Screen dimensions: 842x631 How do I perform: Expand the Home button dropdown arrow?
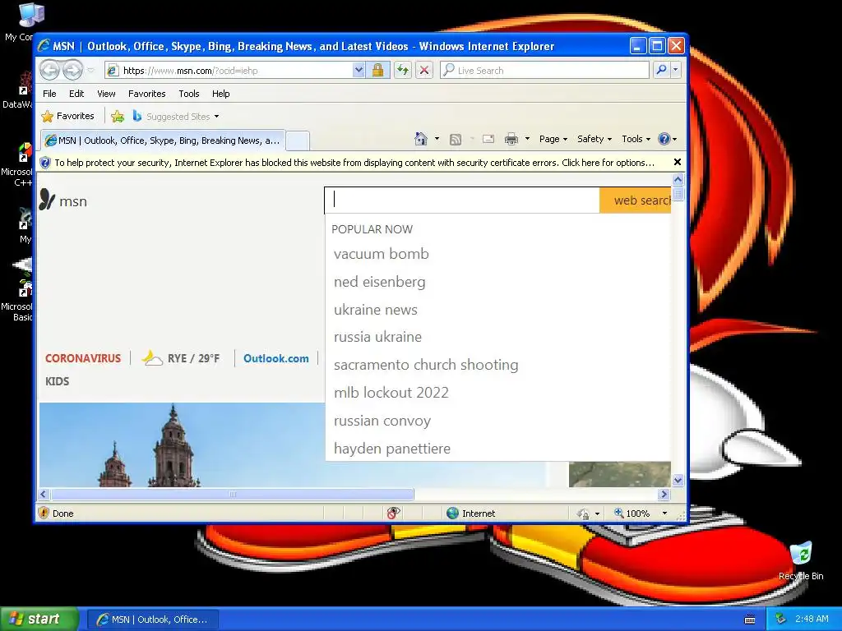(x=437, y=139)
